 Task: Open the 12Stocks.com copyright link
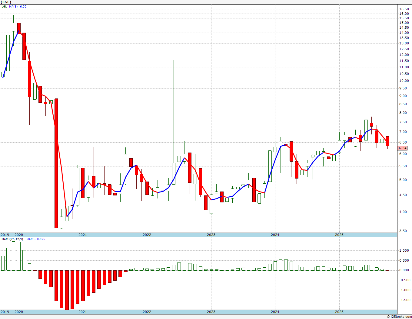[400, 317]
